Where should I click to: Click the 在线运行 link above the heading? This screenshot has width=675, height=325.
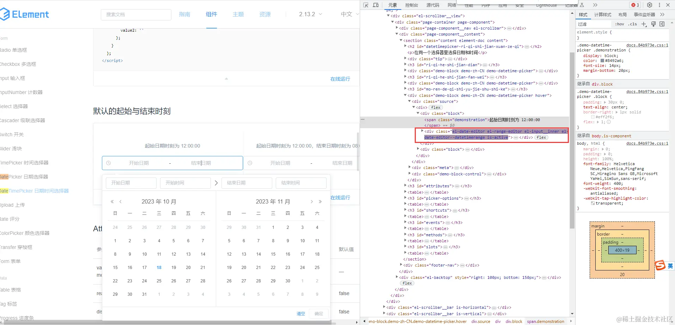coord(340,79)
